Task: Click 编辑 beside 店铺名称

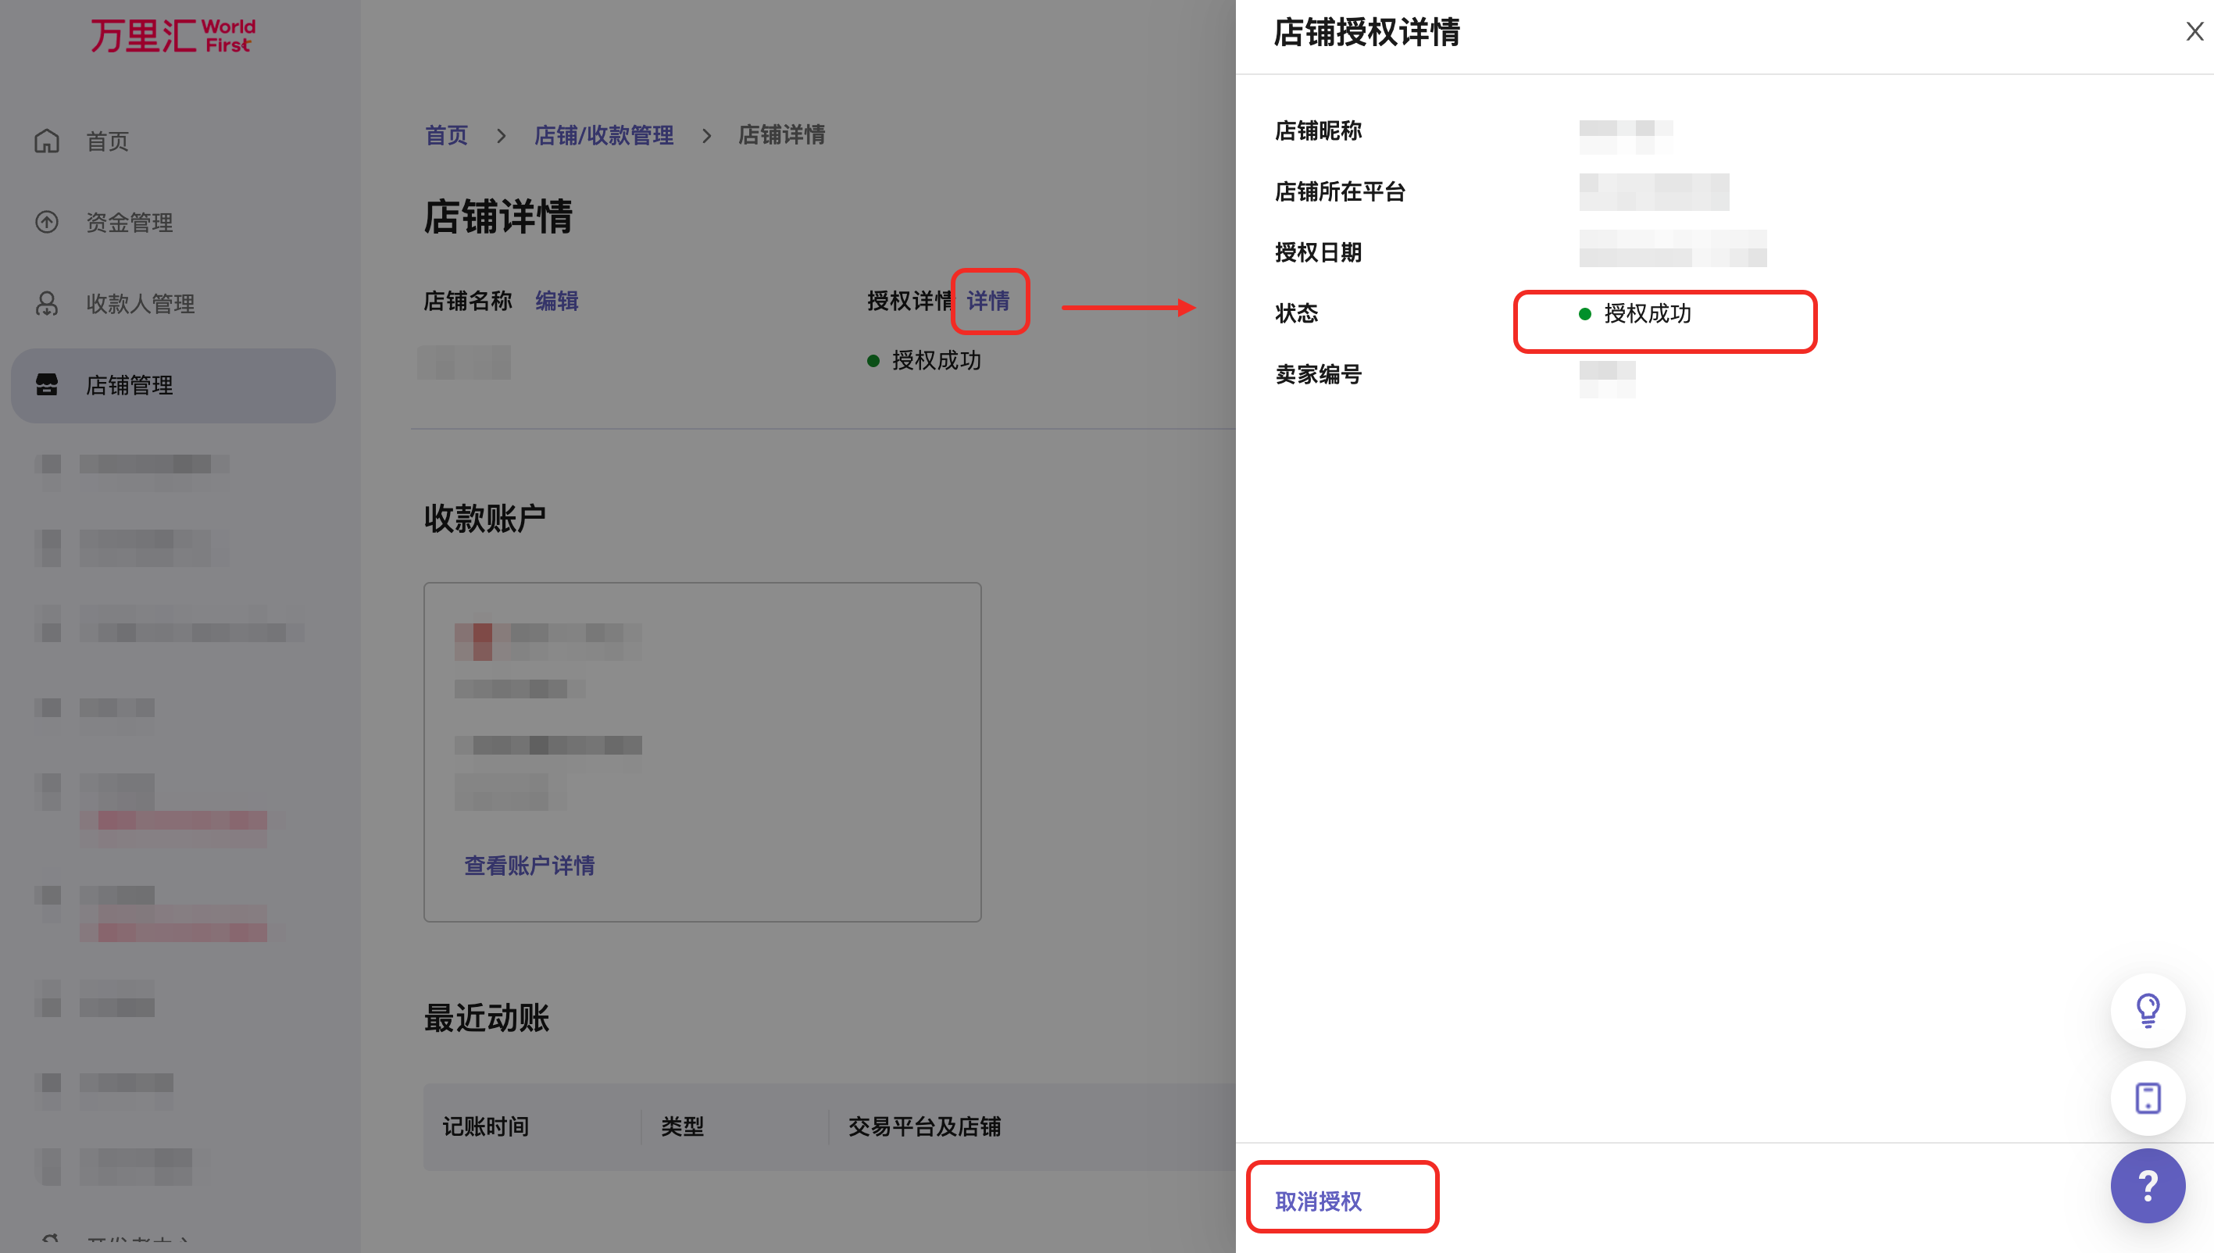Action: pos(557,300)
